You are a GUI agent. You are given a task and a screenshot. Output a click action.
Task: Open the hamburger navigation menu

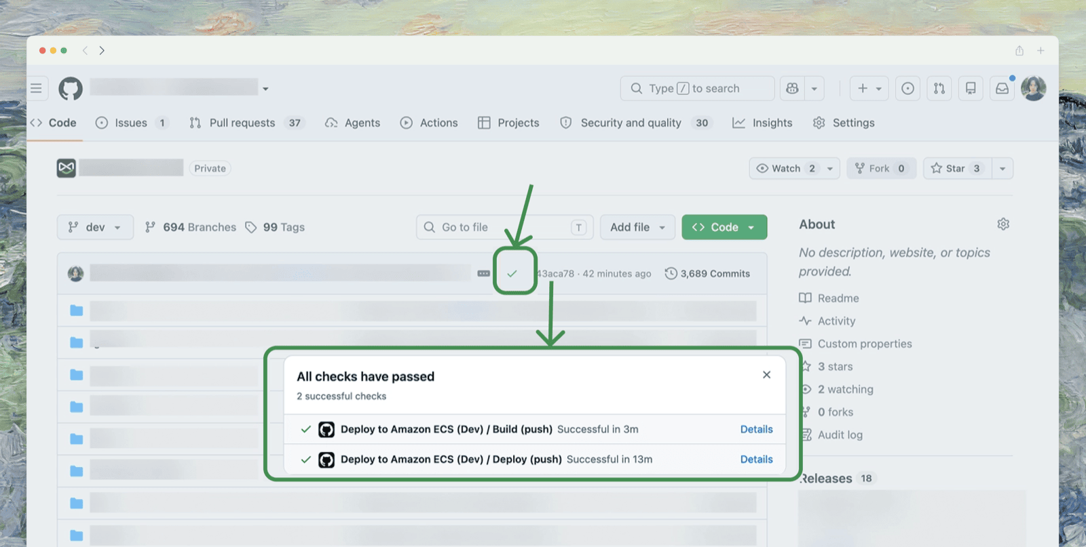[37, 88]
